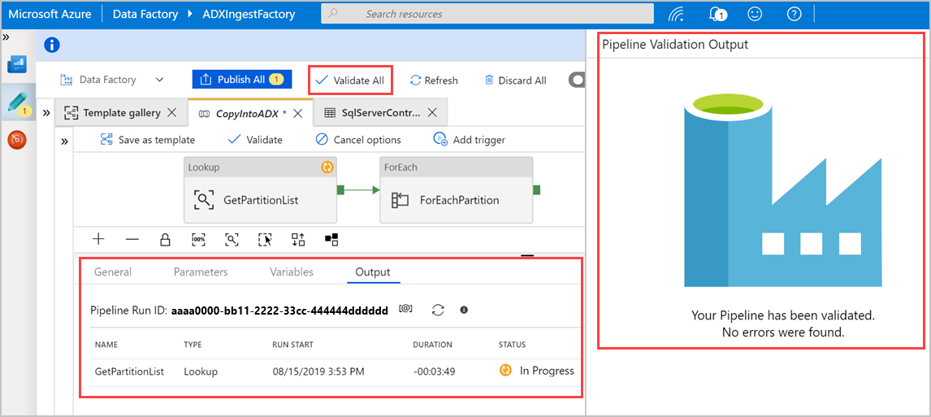
Task: Expand the activities pane double-chevron
Action: (x=65, y=141)
